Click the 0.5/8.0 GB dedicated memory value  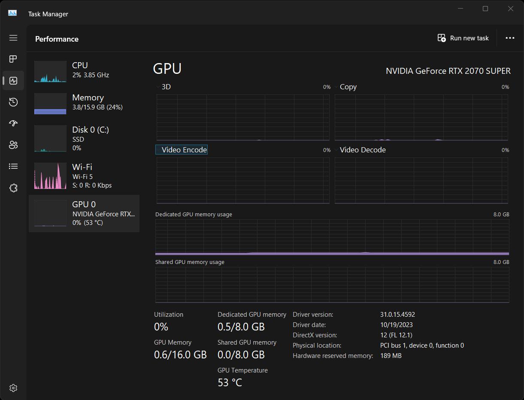tap(241, 327)
